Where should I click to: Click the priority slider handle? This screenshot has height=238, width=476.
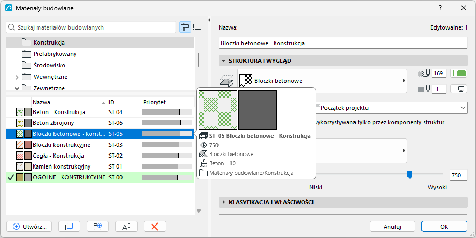[410, 175]
